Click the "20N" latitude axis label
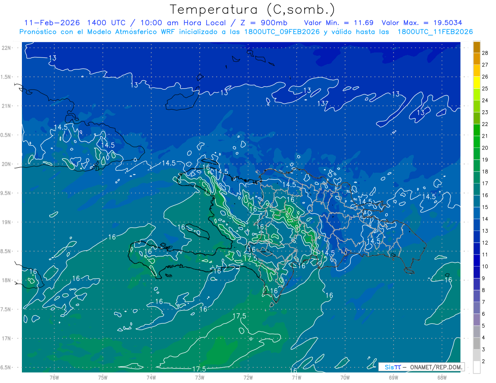The image size is (496, 383). [x=7, y=164]
